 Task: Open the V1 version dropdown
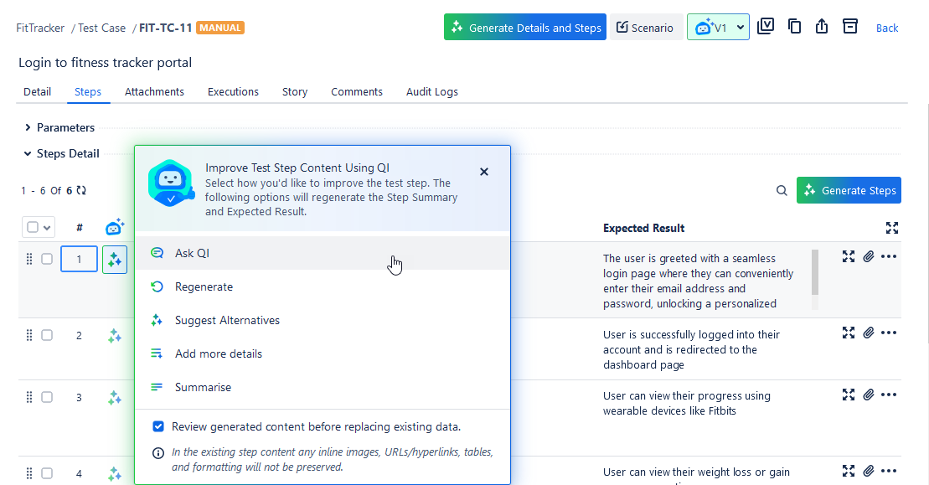[x=718, y=28]
